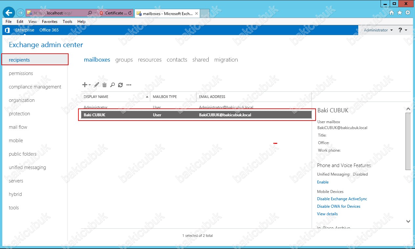Go to unified messaging section
Image resolution: width=415 pixels, height=249 pixels.
click(x=27, y=167)
